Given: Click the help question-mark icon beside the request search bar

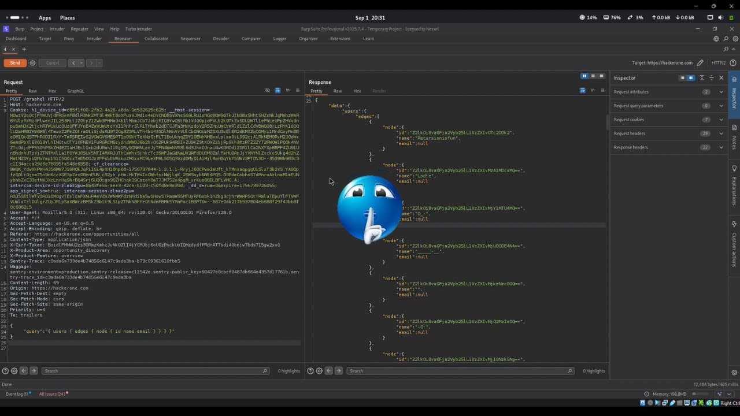Looking at the screenshot, I should point(5,370).
